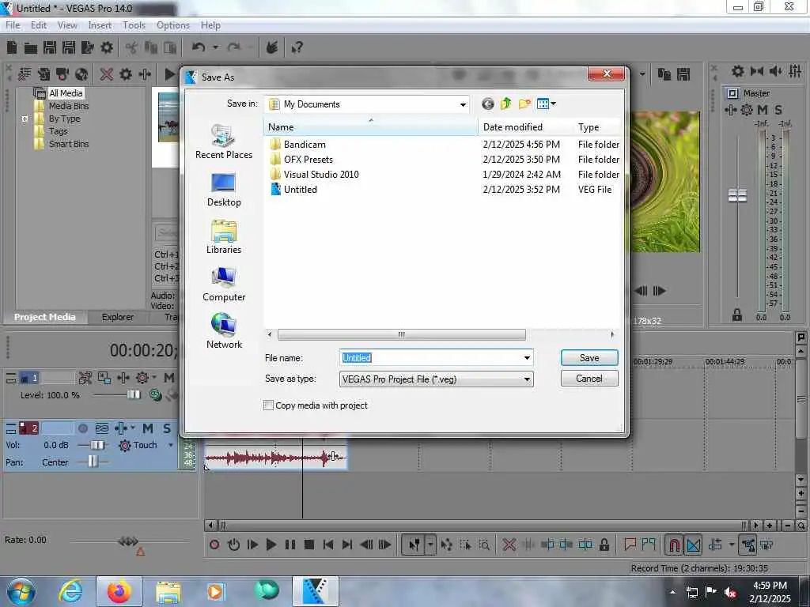This screenshot has height=607, width=810.
Task: Open Internet Explorer from the taskbar
Action: [x=70, y=591]
